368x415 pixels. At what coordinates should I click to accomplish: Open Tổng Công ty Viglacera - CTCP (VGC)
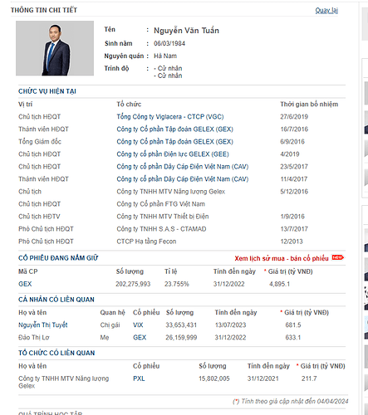coord(170,117)
